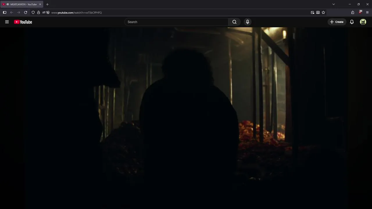The image size is (372, 209).
Task: Bookmark this page with star icon
Action: (x=323, y=12)
